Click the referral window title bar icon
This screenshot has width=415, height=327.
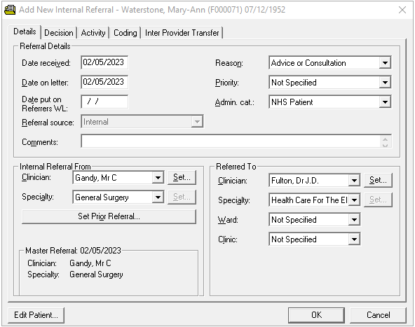10,10
